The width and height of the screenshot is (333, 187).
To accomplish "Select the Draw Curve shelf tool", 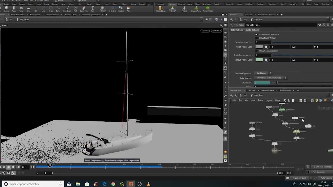I will coord(67,9).
